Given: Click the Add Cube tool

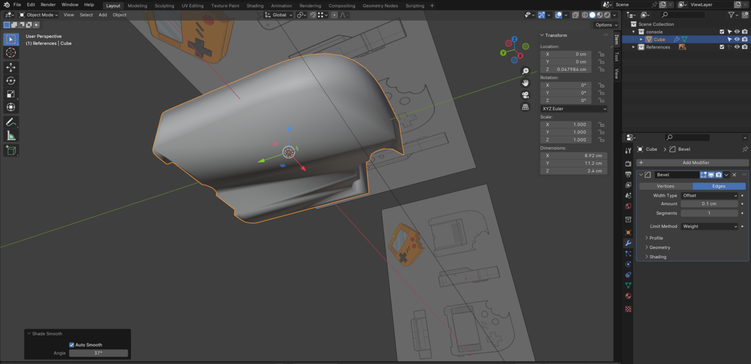Looking at the screenshot, I should [11, 151].
